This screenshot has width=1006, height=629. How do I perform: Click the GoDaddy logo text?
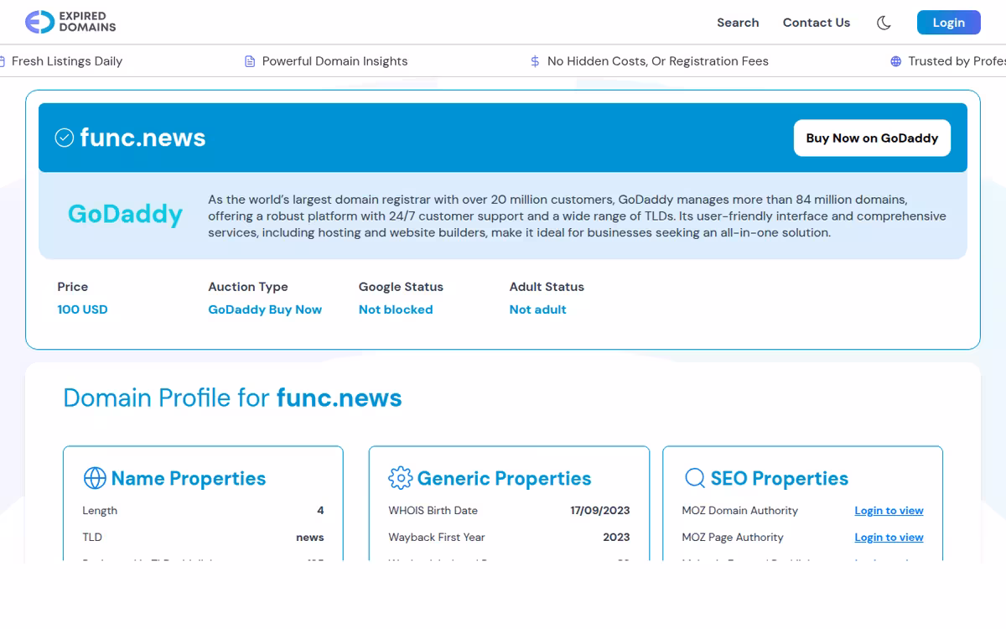click(x=125, y=215)
